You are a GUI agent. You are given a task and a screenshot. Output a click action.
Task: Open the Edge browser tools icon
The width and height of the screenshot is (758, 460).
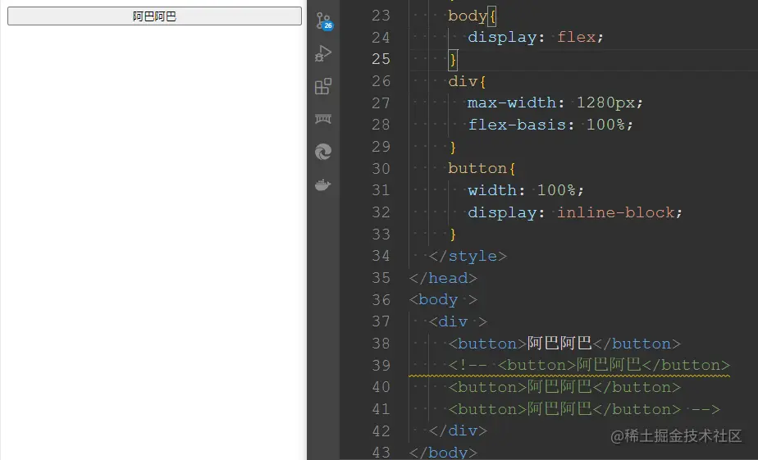(323, 152)
